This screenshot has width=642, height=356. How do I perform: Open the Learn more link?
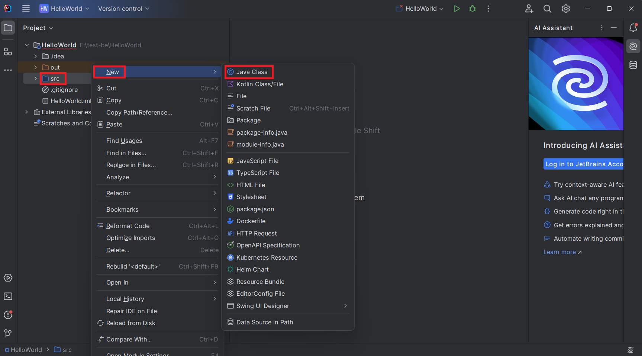(562, 252)
